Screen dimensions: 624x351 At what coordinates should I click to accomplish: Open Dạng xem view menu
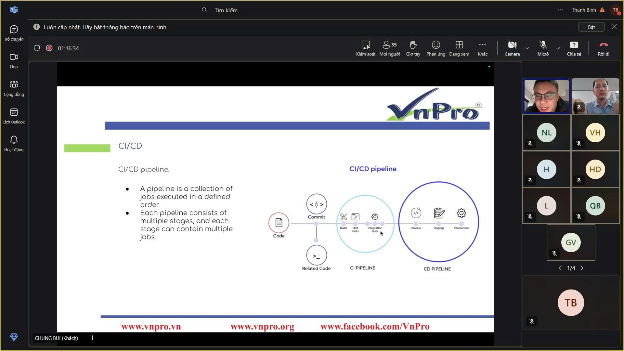tap(459, 45)
